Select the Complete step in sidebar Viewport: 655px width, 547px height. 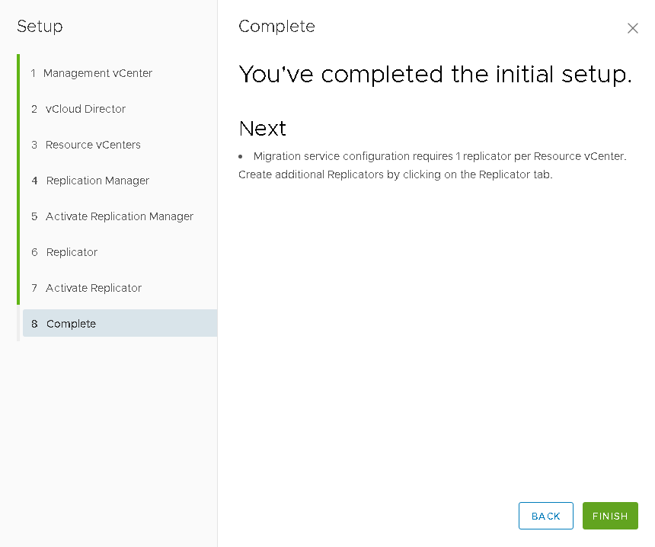[71, 324]
